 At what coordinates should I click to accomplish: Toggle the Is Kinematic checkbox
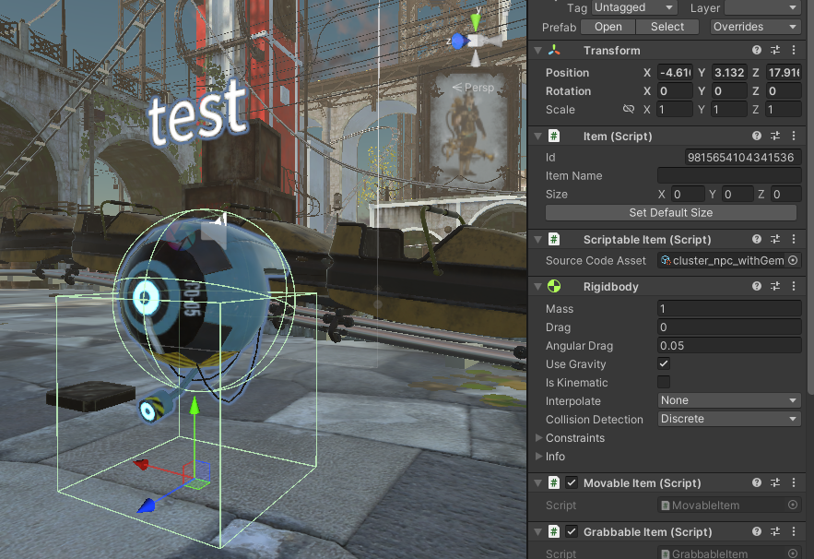click(x=664, y=383)
